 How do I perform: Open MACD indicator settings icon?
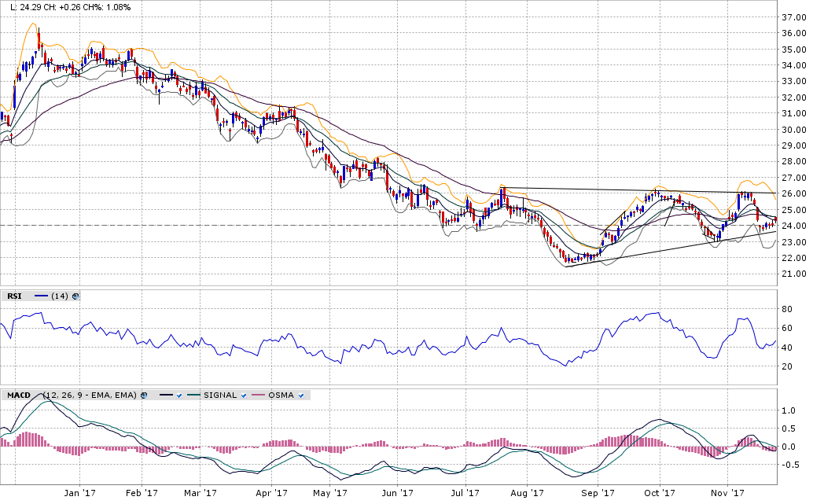pos(144,395)
